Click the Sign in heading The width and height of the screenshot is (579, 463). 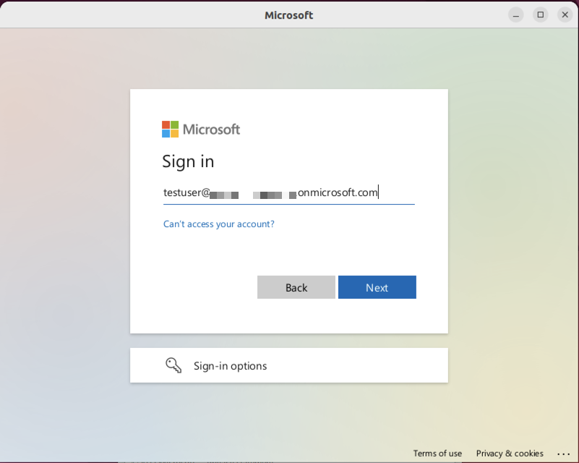pos(188,161)
